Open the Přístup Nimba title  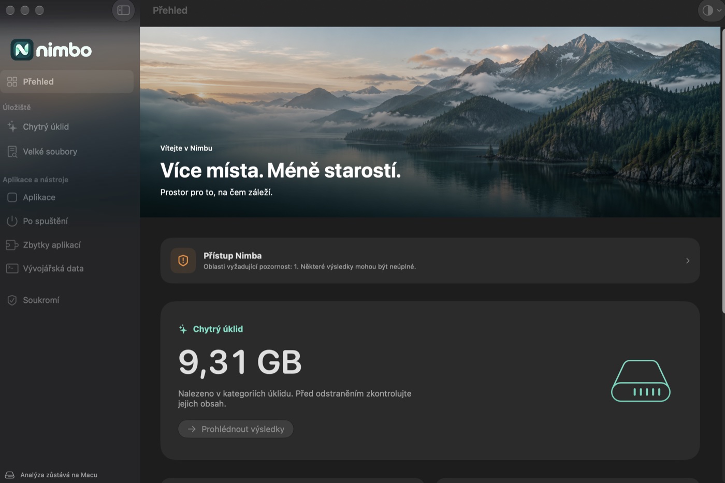pos(233,256)
